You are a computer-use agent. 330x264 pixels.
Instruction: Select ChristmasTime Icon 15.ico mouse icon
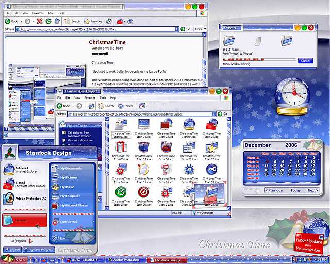coord(143,173)
